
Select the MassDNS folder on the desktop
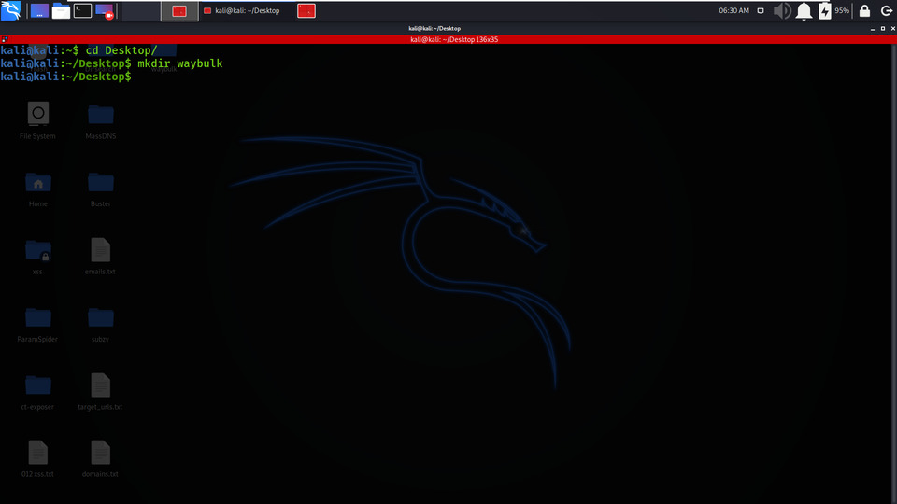[101, 120]
